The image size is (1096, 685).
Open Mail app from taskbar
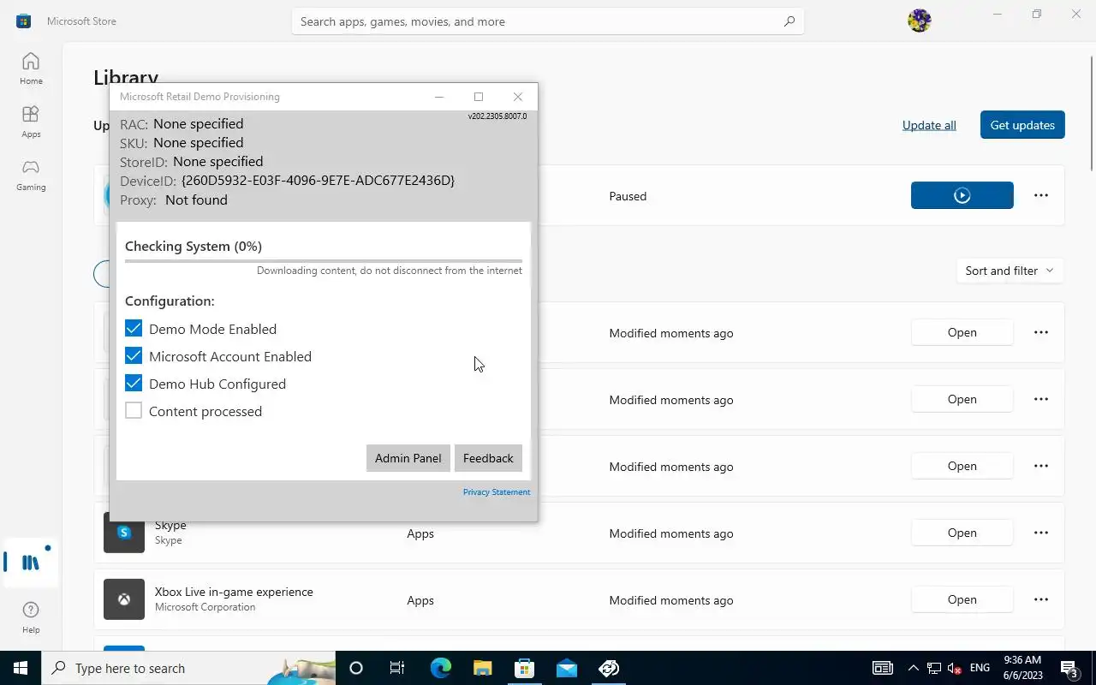566,668
